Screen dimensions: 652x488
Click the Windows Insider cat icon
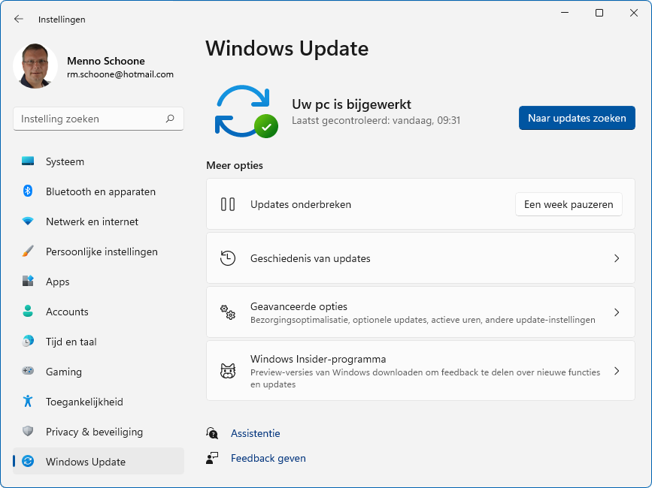(x=228, y=371)
